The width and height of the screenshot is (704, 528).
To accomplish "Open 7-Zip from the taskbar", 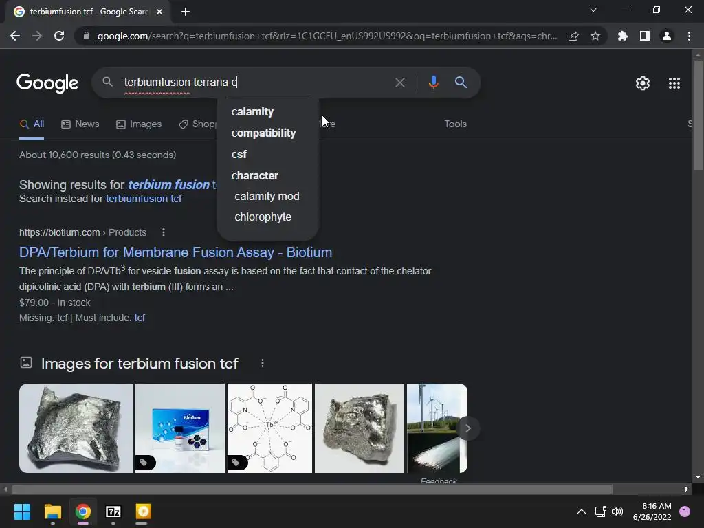I will pos(113,511).
